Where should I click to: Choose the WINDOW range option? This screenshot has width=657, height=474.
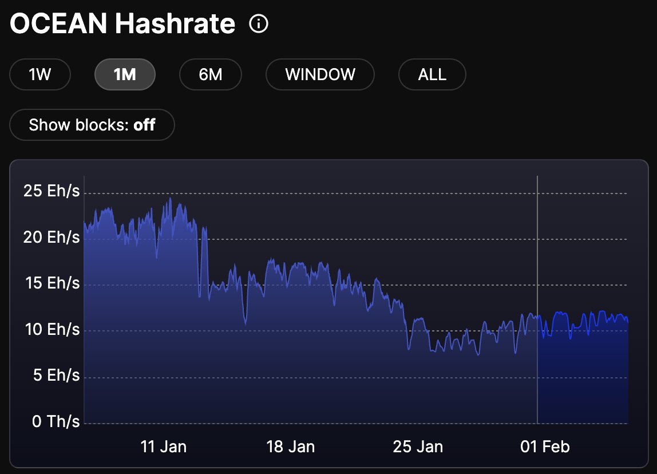[x=320, y=74]
